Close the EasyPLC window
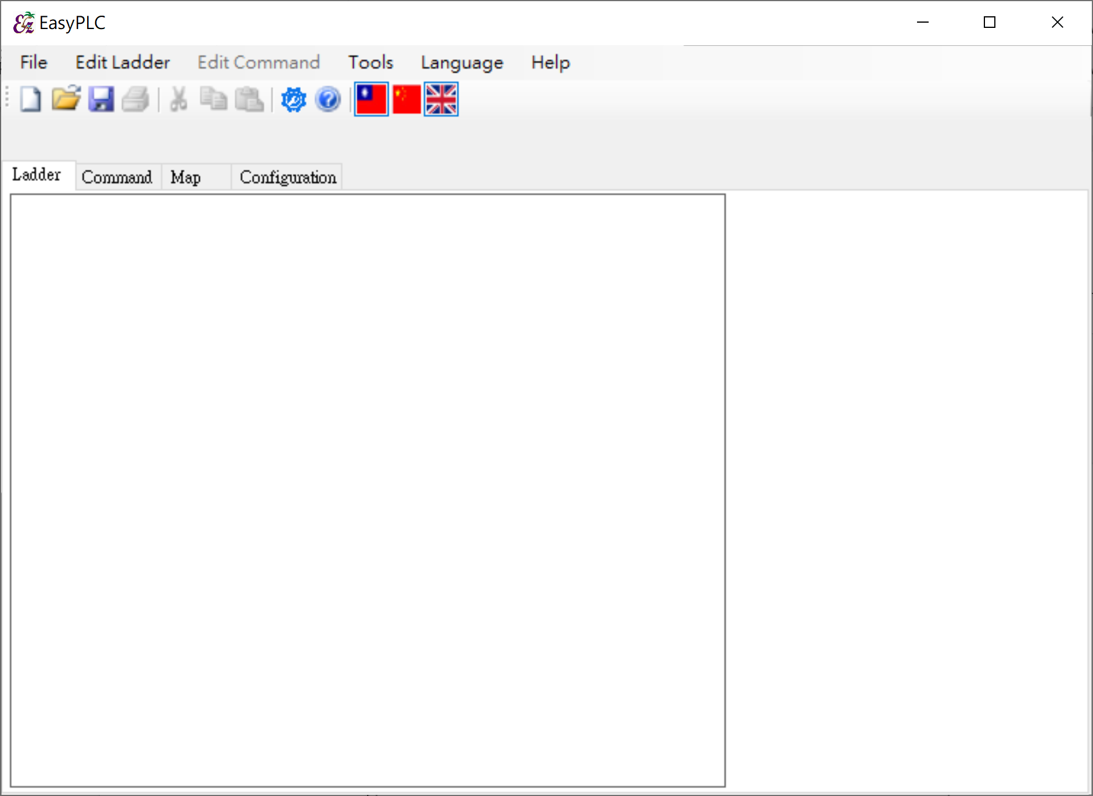Image resolution: width=1093 pixels, height=796 pixels. 1058,23
